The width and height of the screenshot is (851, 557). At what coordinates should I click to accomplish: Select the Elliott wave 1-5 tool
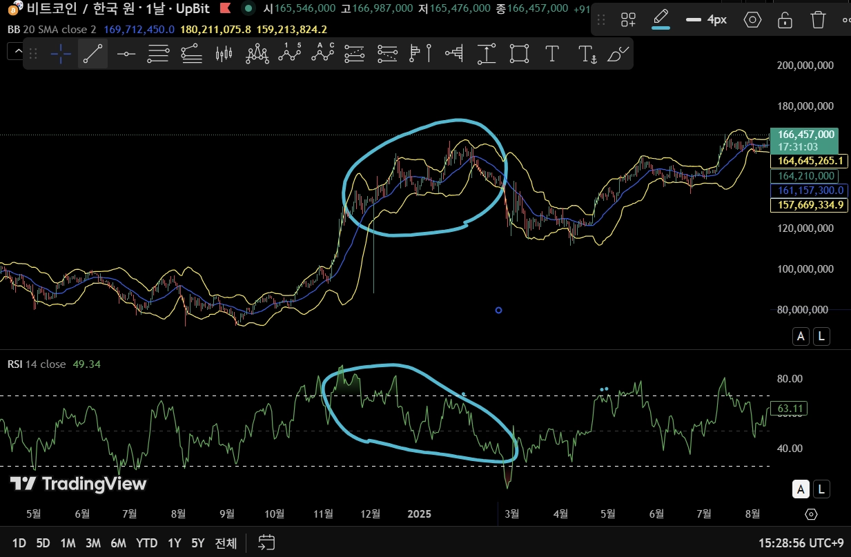[290, 54]
